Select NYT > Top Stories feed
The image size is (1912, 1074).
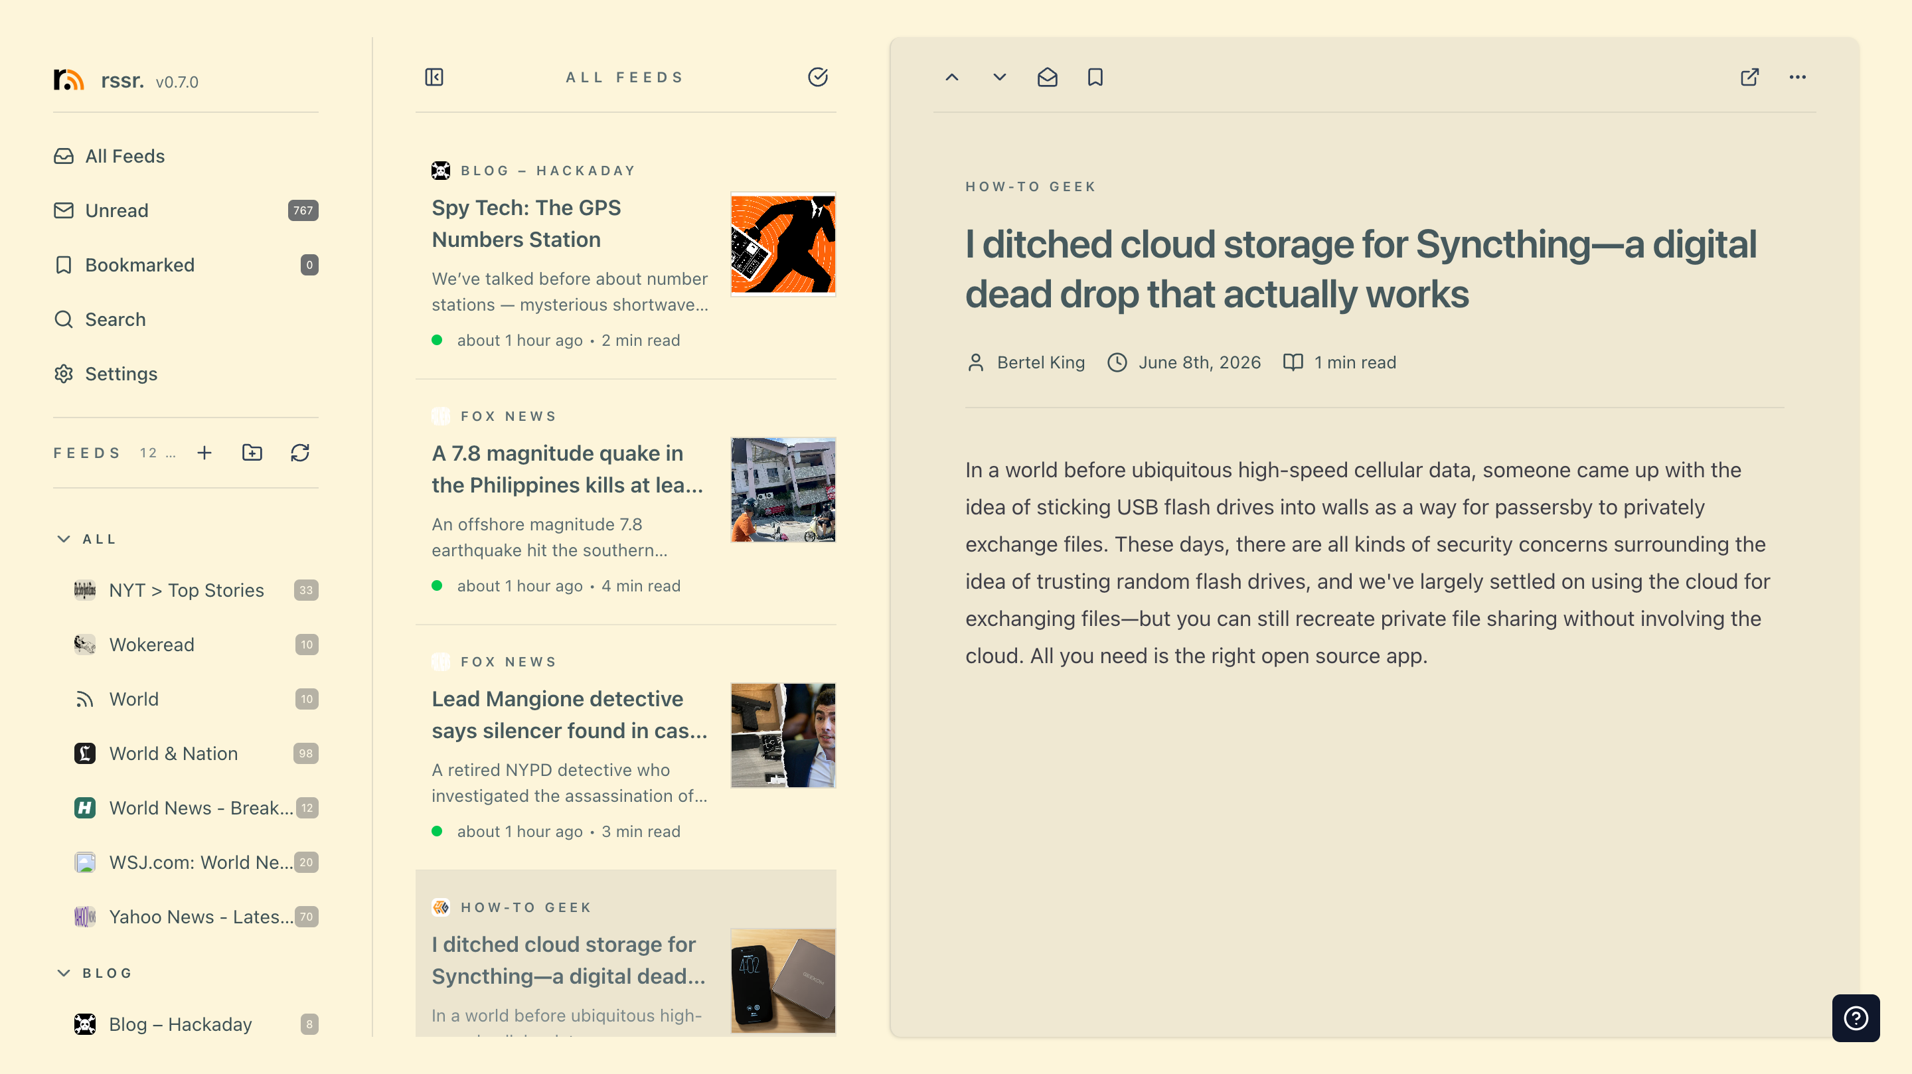pyautogui.click(x=196, y=590)
